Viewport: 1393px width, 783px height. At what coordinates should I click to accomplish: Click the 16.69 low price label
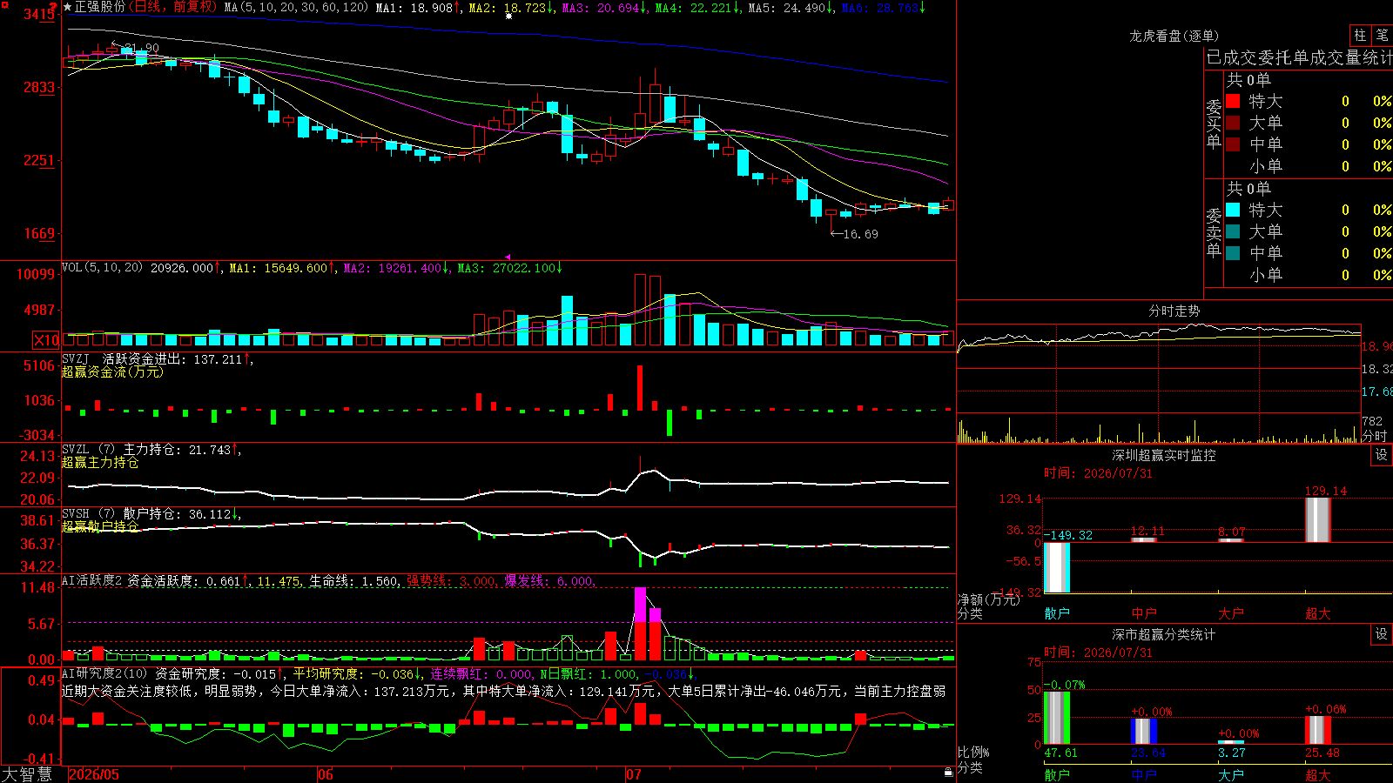pyautogui.click(x=860, y=234)
